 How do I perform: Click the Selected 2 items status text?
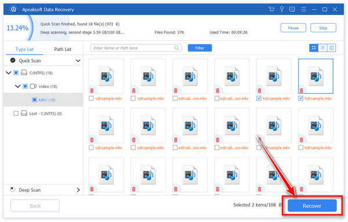pyautogui.click(x=257, y=205)
